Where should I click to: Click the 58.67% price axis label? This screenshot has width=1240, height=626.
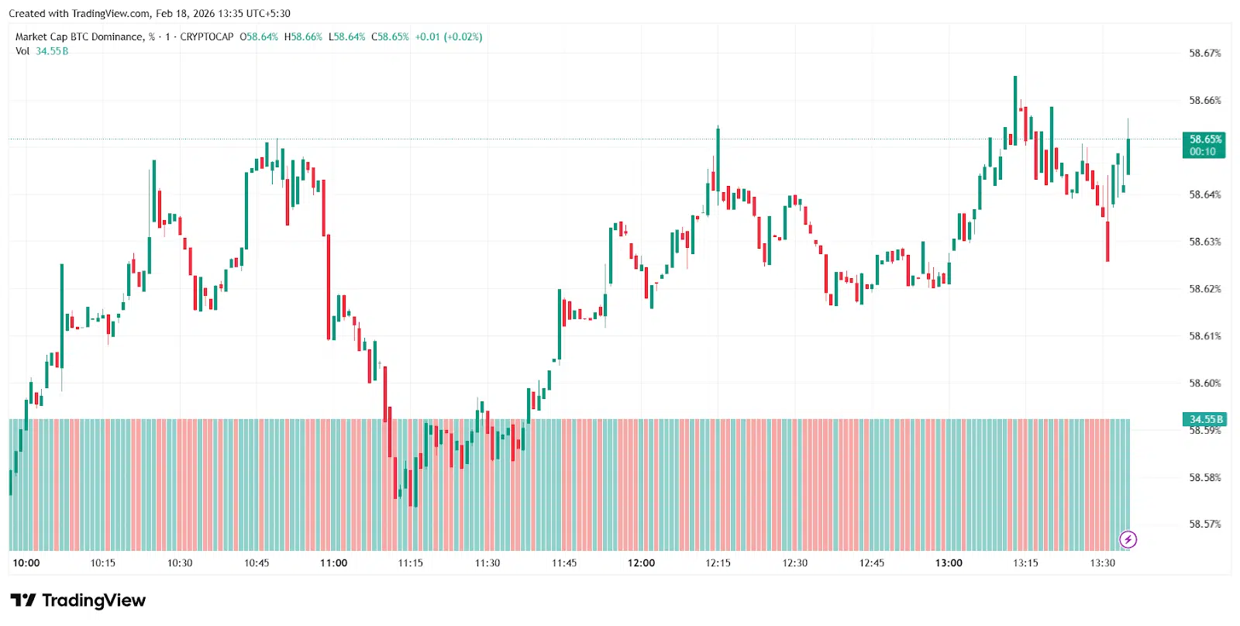(x=1204, y=53)
